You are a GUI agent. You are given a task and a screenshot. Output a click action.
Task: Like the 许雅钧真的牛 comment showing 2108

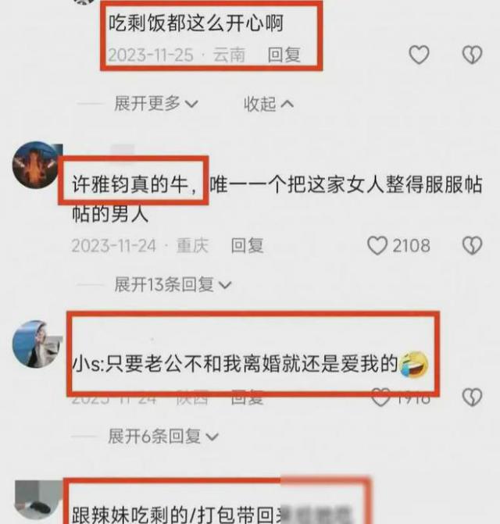[x=398, y=246]
